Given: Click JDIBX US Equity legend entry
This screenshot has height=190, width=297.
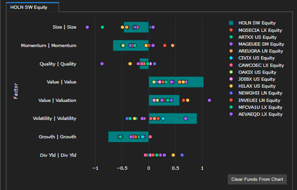Looking at the screenshot, I should [252, 79].
